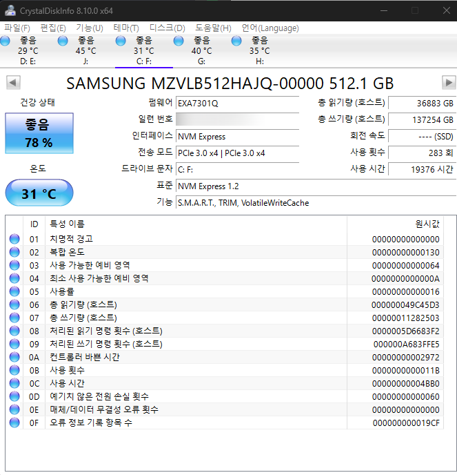
Task: Click the drive letter field C: F:
Action: tap(237, 169)
